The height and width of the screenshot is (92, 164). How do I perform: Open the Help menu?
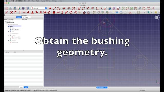click(60, 1)
